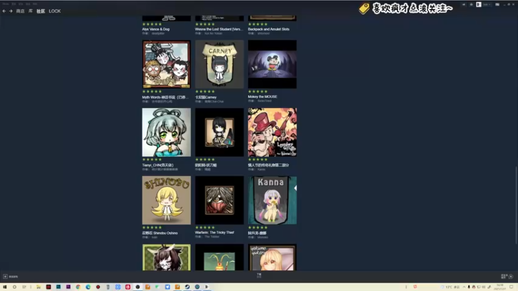Viewport: 518px width, 291px height.
Task: Open Google Chrome from the taskbar
Action: tap(78, 287)
